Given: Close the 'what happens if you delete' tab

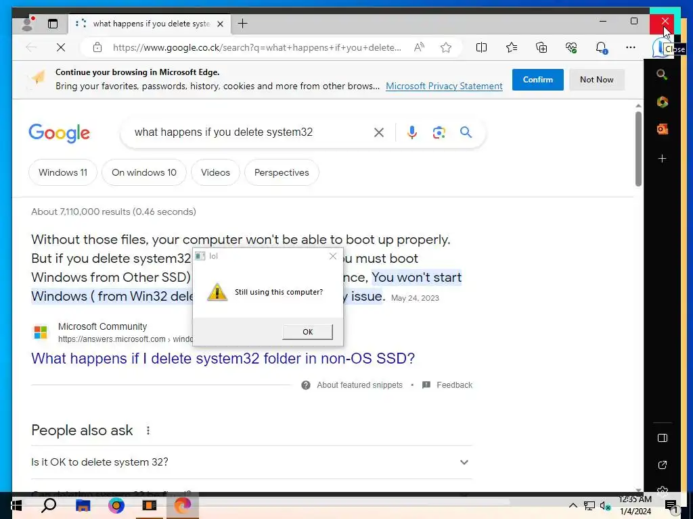Looking at the screenshot, I should click(x=220, y=24).
